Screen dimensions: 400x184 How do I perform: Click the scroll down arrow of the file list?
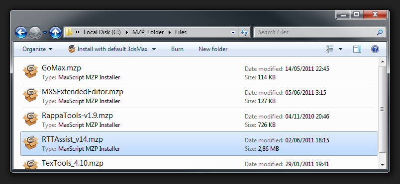[383, 165]
